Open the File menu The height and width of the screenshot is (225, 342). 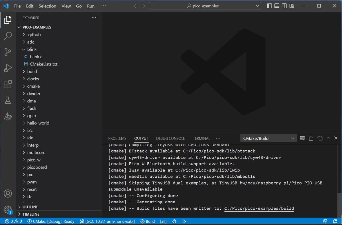coord(17,6)
